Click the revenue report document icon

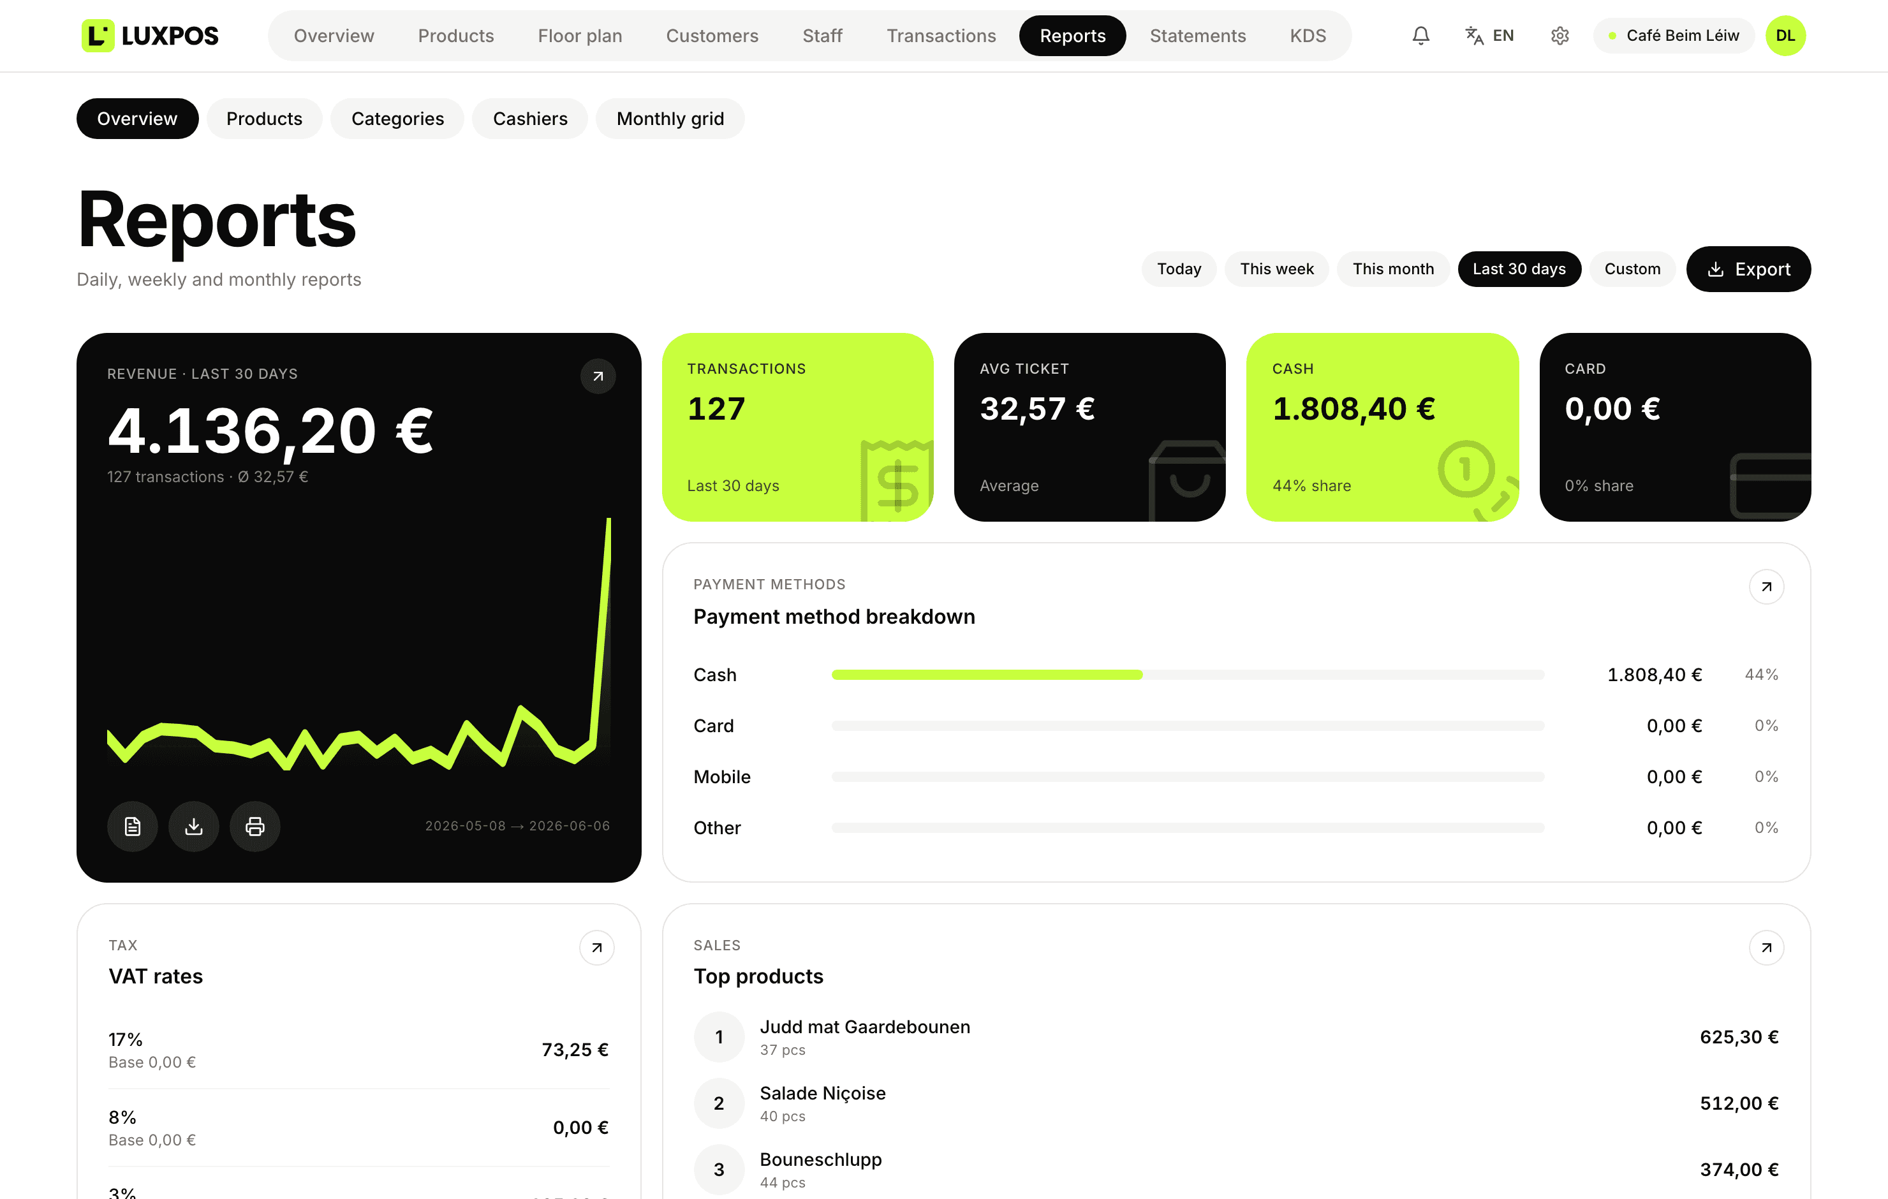133,826
